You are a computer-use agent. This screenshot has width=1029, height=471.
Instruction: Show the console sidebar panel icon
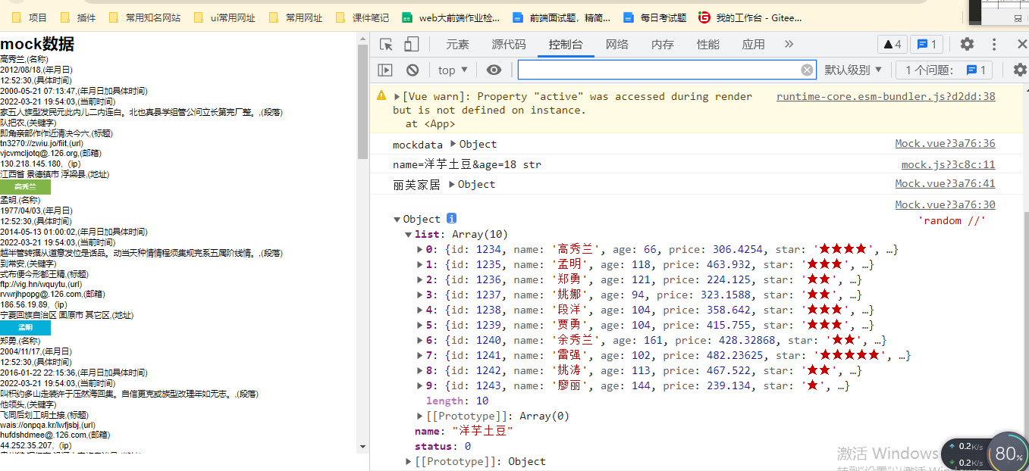point(385,70)
